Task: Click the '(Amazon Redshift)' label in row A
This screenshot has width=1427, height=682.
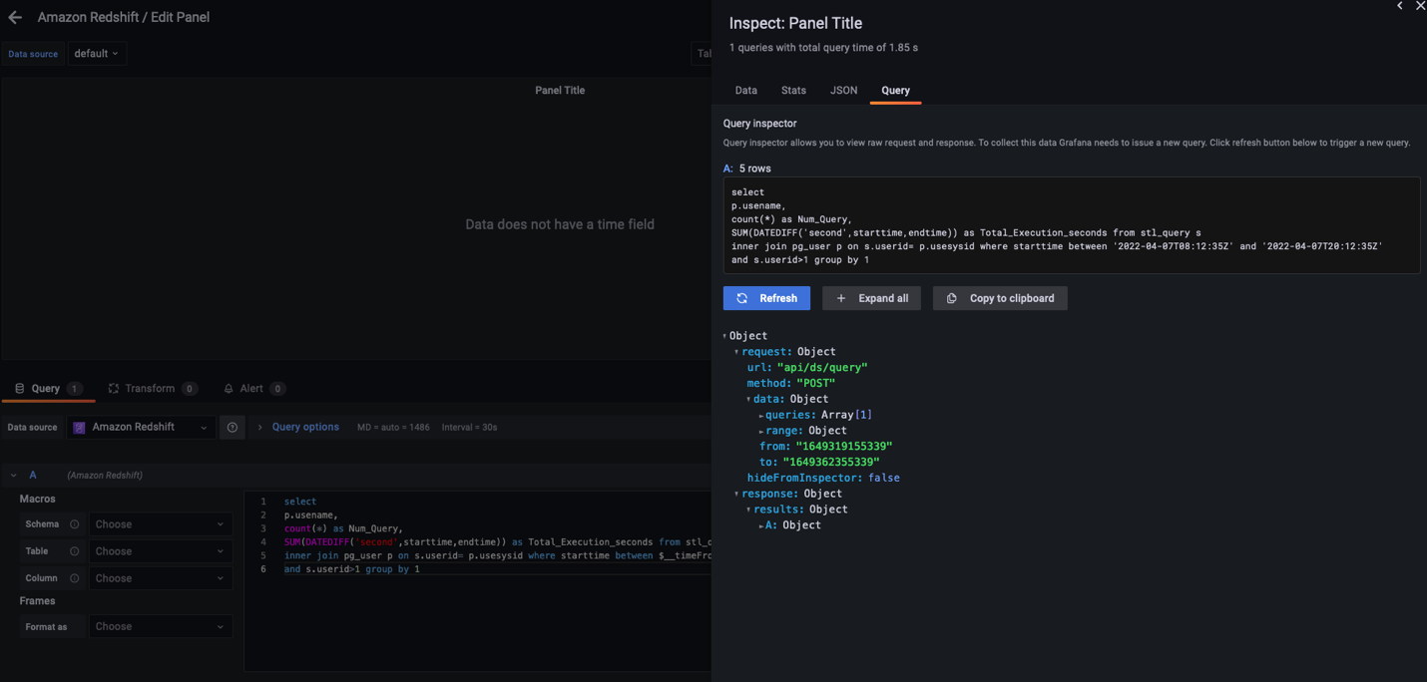Action: click(x=105, y=476)
